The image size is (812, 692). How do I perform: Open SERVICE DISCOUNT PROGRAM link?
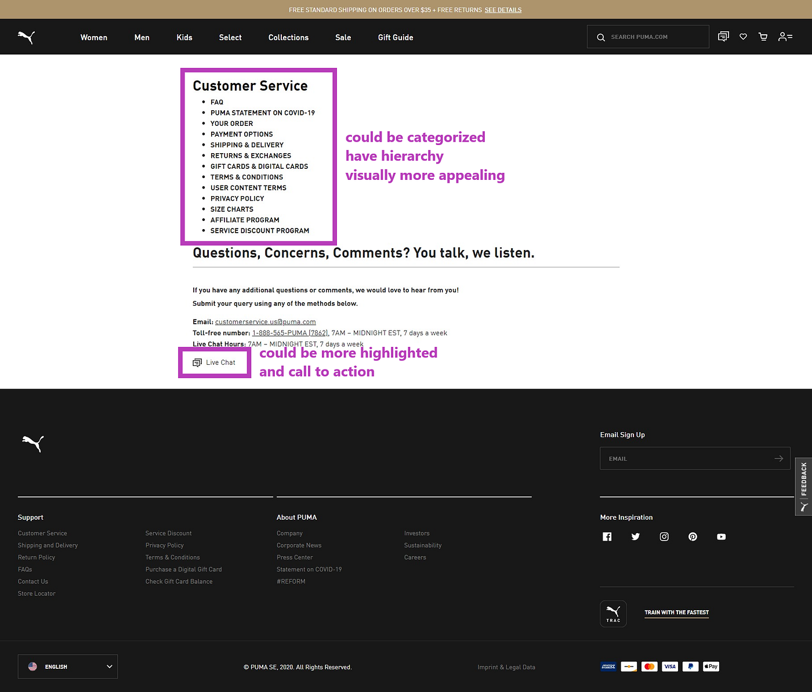(260, 231)
